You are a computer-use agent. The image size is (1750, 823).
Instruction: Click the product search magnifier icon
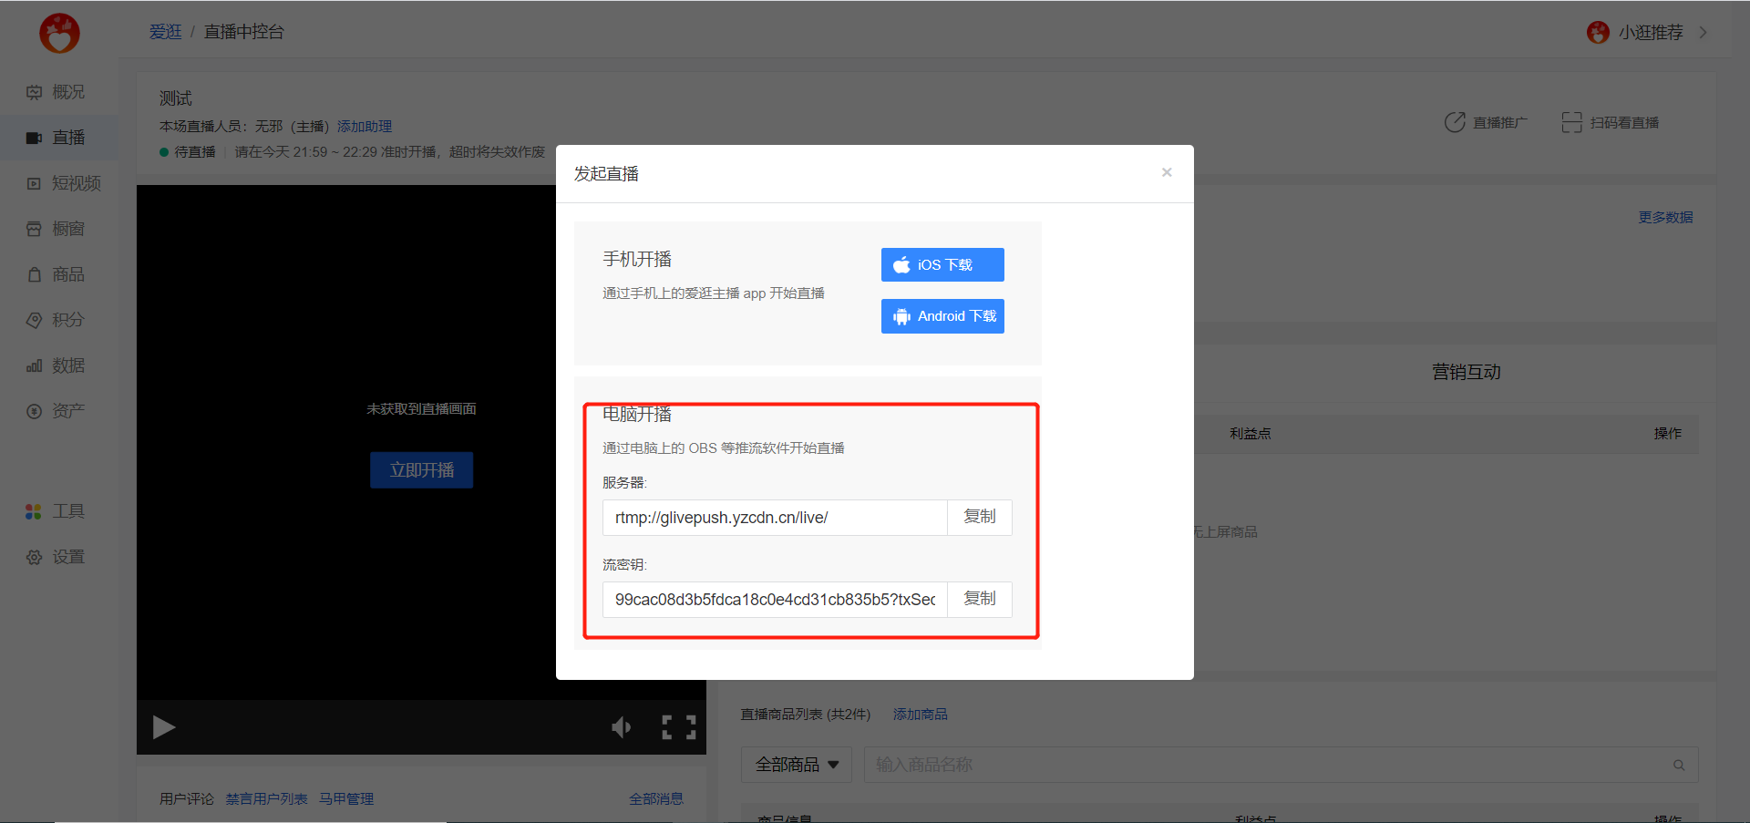click(x=1679, y=766)
